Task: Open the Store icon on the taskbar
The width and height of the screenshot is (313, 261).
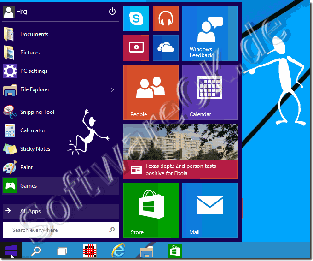Action: click(175, 251)
